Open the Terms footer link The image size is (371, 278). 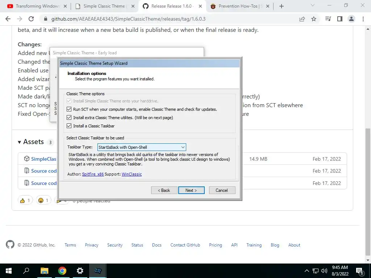(x=70, y=245)
